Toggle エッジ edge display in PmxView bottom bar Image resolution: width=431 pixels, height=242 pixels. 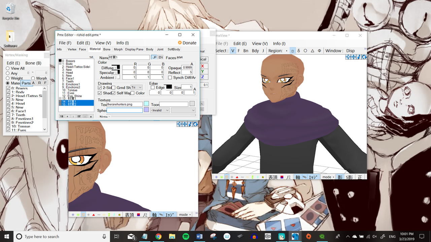[313, 177]
